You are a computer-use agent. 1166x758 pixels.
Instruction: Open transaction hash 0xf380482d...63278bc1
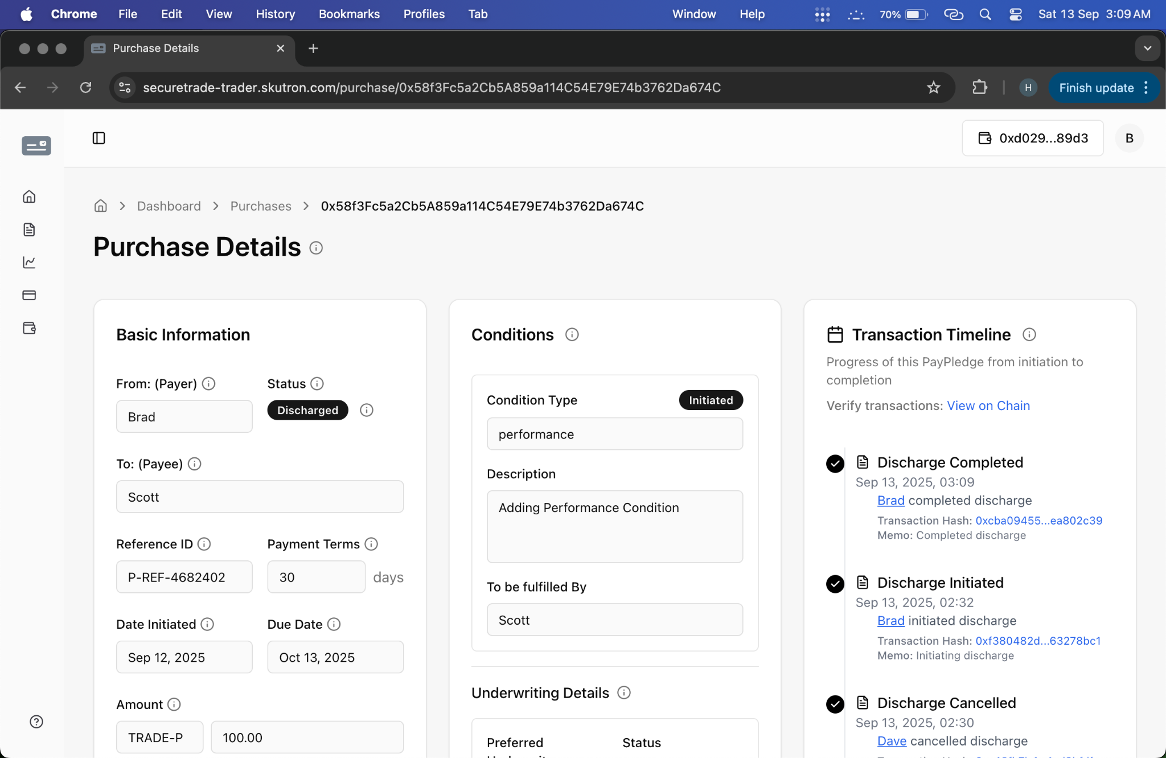click(1038, 641)
